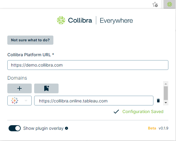Click the Configuration Saved status text
This screenshot has height=141, width=176.
tap(143, 112)
